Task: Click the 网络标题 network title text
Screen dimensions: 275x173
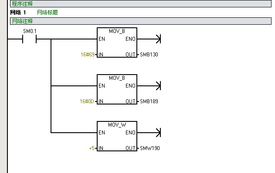Action: tap(48, 13)
